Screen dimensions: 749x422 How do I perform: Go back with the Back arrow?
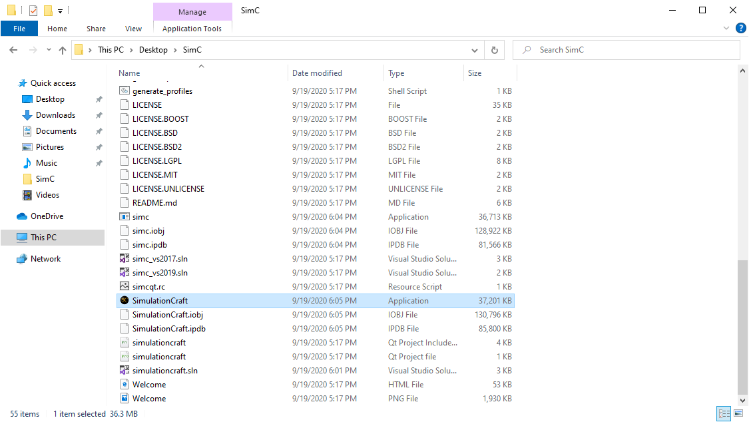13,50
